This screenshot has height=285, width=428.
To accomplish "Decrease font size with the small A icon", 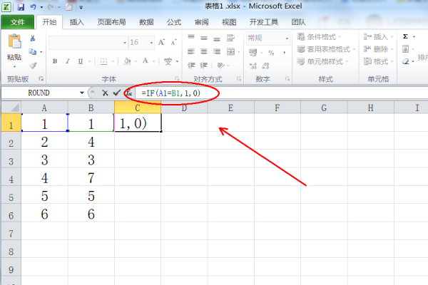I will (173, 42).
